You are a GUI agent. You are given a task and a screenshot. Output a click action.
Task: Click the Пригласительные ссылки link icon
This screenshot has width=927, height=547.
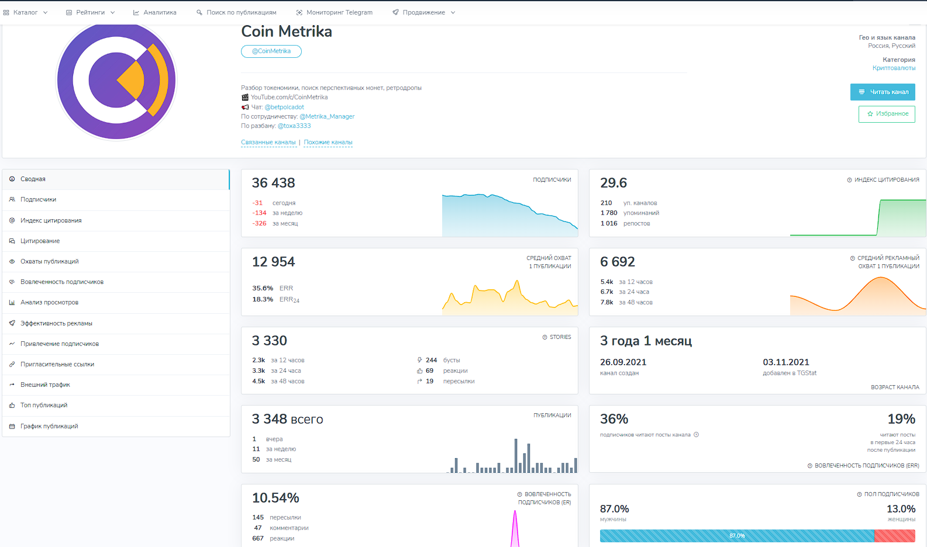[x=12, y=365]
